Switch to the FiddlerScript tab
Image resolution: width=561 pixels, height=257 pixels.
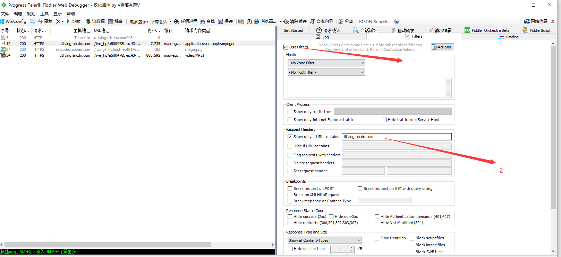(536, 30)
